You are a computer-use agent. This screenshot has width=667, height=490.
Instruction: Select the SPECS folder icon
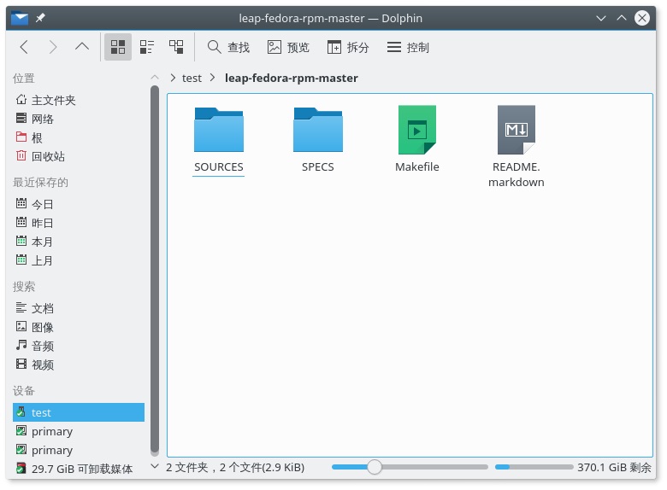click(x=318, y=129)
